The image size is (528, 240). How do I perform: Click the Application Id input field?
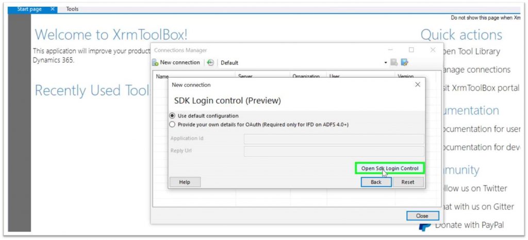334,139
